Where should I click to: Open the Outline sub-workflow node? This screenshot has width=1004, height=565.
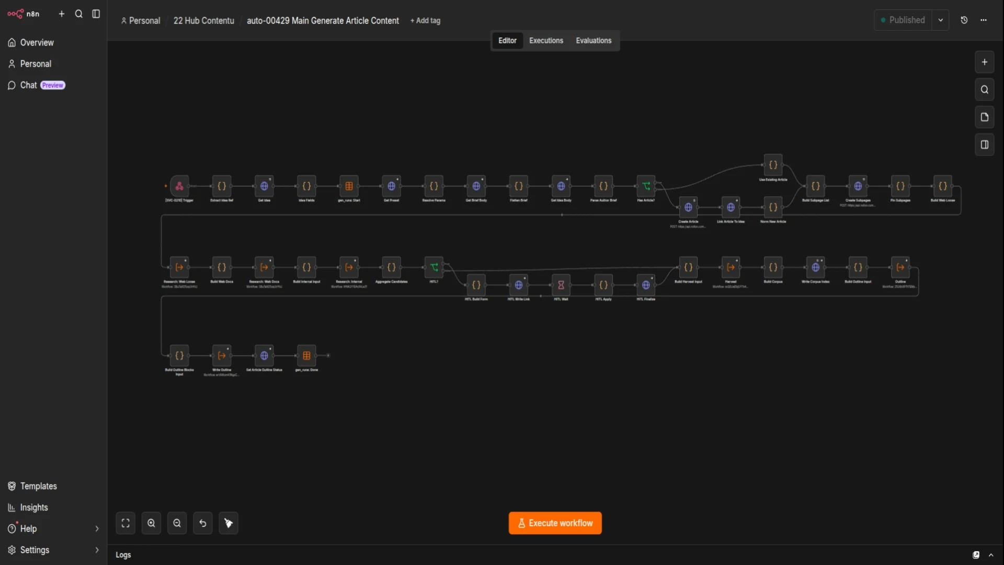coord(900,267)
